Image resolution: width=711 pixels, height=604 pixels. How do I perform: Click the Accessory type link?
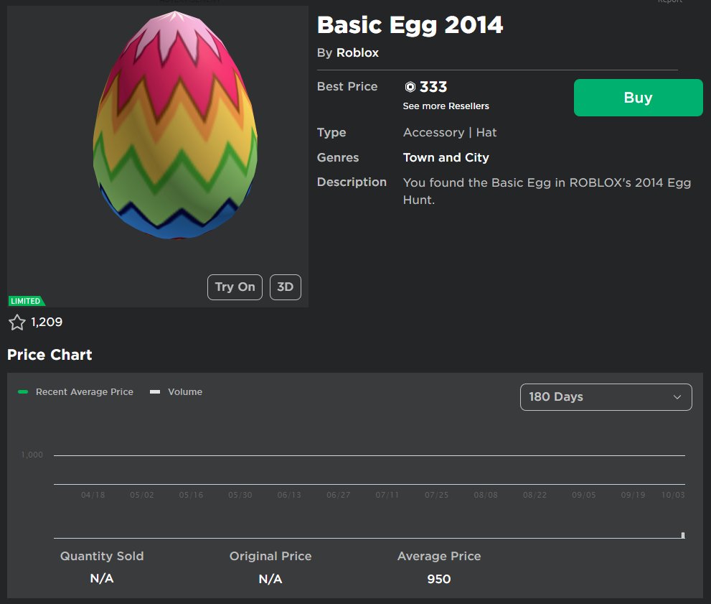tap(433, 132)
